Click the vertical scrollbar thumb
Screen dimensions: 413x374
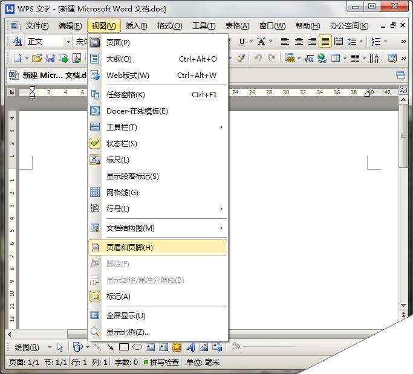[x=403, y=135]
